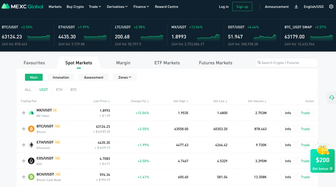Expand the Trade menu

click(95, 7)
